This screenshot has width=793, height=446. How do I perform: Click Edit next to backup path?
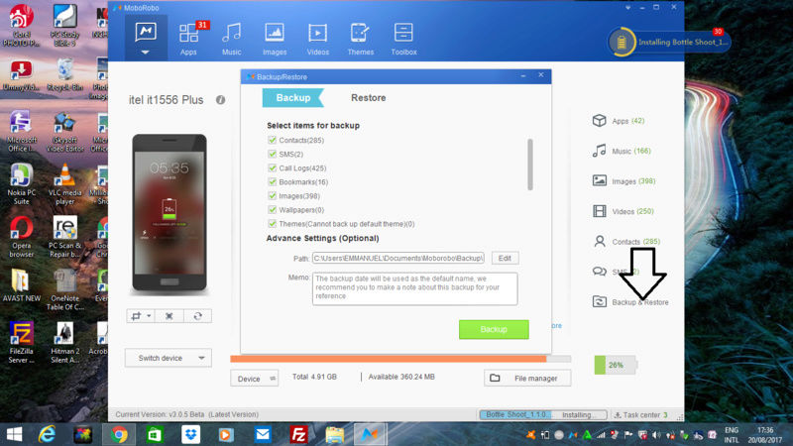(505, 258)
